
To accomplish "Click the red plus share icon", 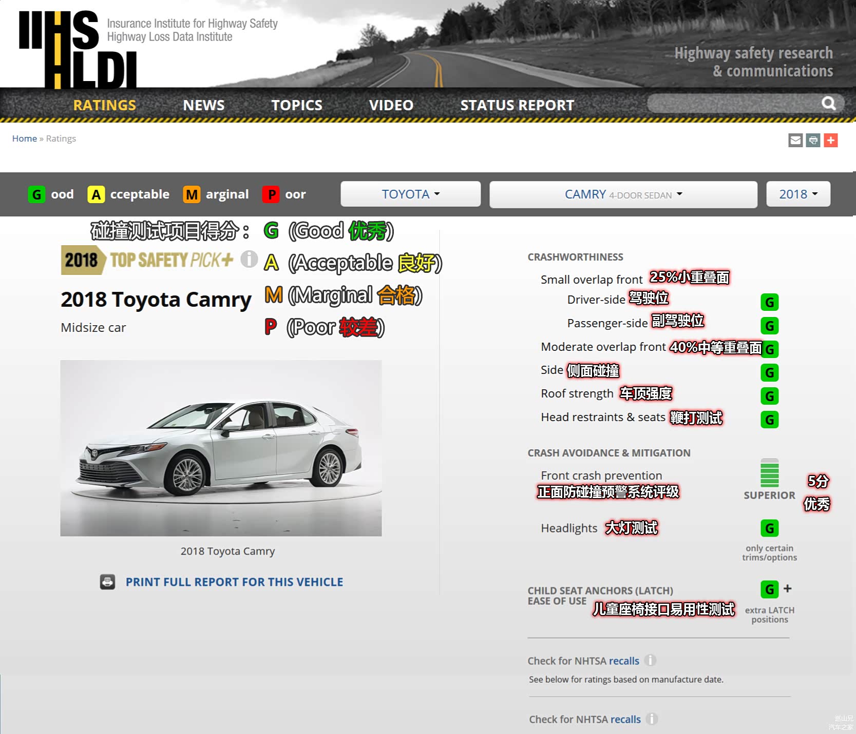I will (x=830, y=140).
